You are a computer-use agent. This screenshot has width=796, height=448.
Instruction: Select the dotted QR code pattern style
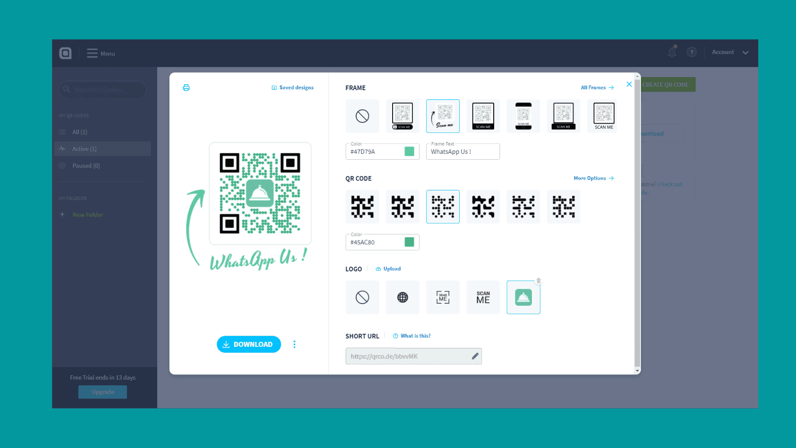point(443,207)
